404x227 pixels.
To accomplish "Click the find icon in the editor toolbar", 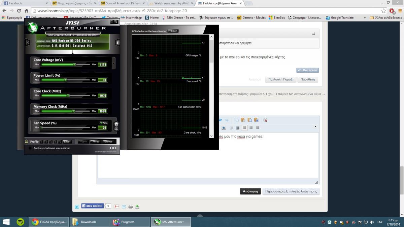I will (265, 120).
